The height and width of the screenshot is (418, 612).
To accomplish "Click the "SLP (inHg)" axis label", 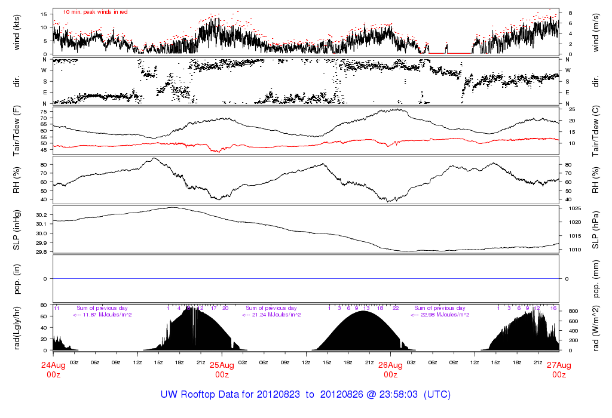I will pos(17,230).
